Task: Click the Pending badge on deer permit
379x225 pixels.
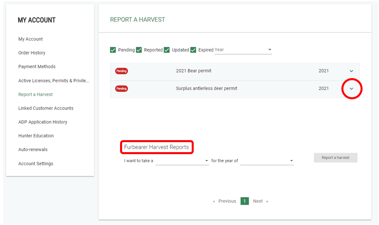Action: click(122, 89)
